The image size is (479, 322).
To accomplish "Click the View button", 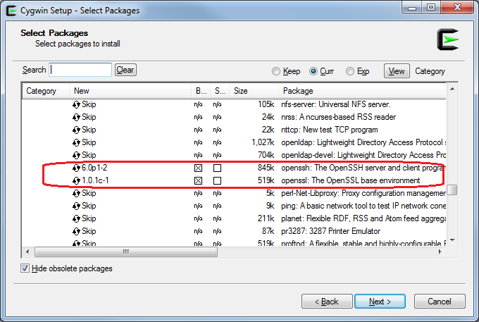I will (x=397, y=71).
